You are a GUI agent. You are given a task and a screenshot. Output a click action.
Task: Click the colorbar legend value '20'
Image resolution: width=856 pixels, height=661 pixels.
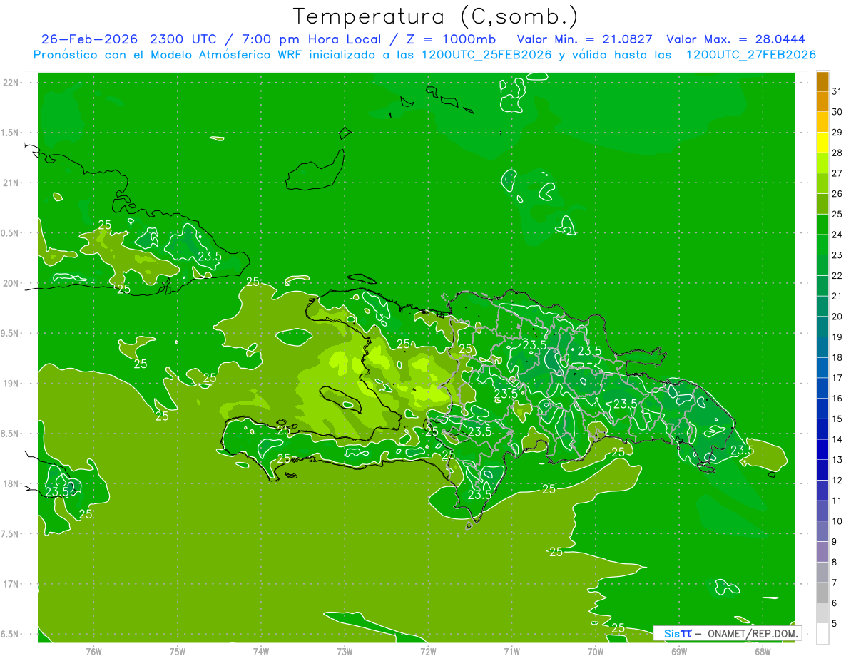point(837,317)
